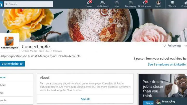This screenshot has width=187, height=105.
Task: Expand the Me profile dropdown
Action: (158, 4)
